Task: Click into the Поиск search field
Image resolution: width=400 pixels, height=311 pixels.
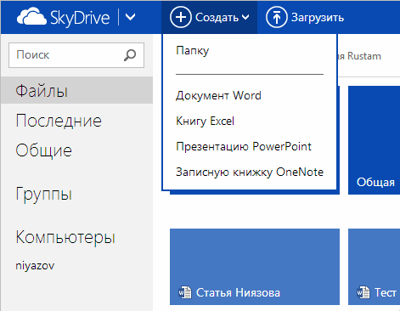Action: (x=76, y=55)
